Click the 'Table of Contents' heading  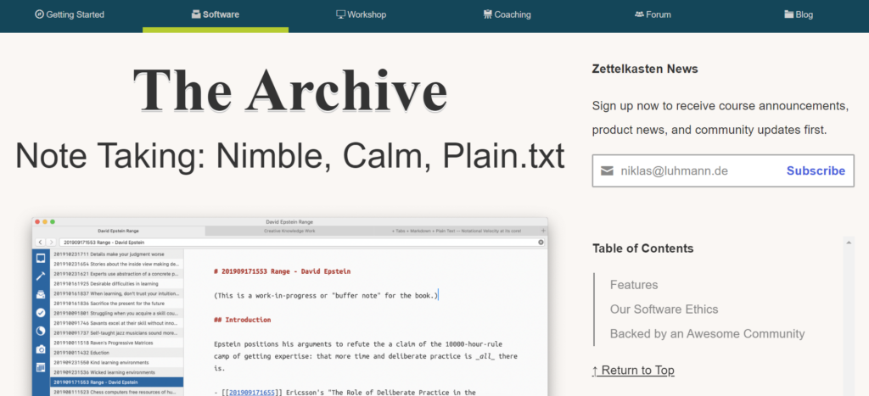[x=643, y=248]
